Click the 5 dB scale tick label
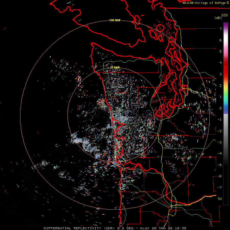The height and width of the screenshot is (230, 230). (x=221, y=51)
